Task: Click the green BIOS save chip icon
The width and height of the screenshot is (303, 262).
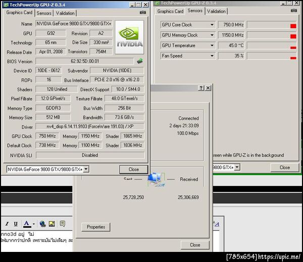Action: tap(140, 61)
